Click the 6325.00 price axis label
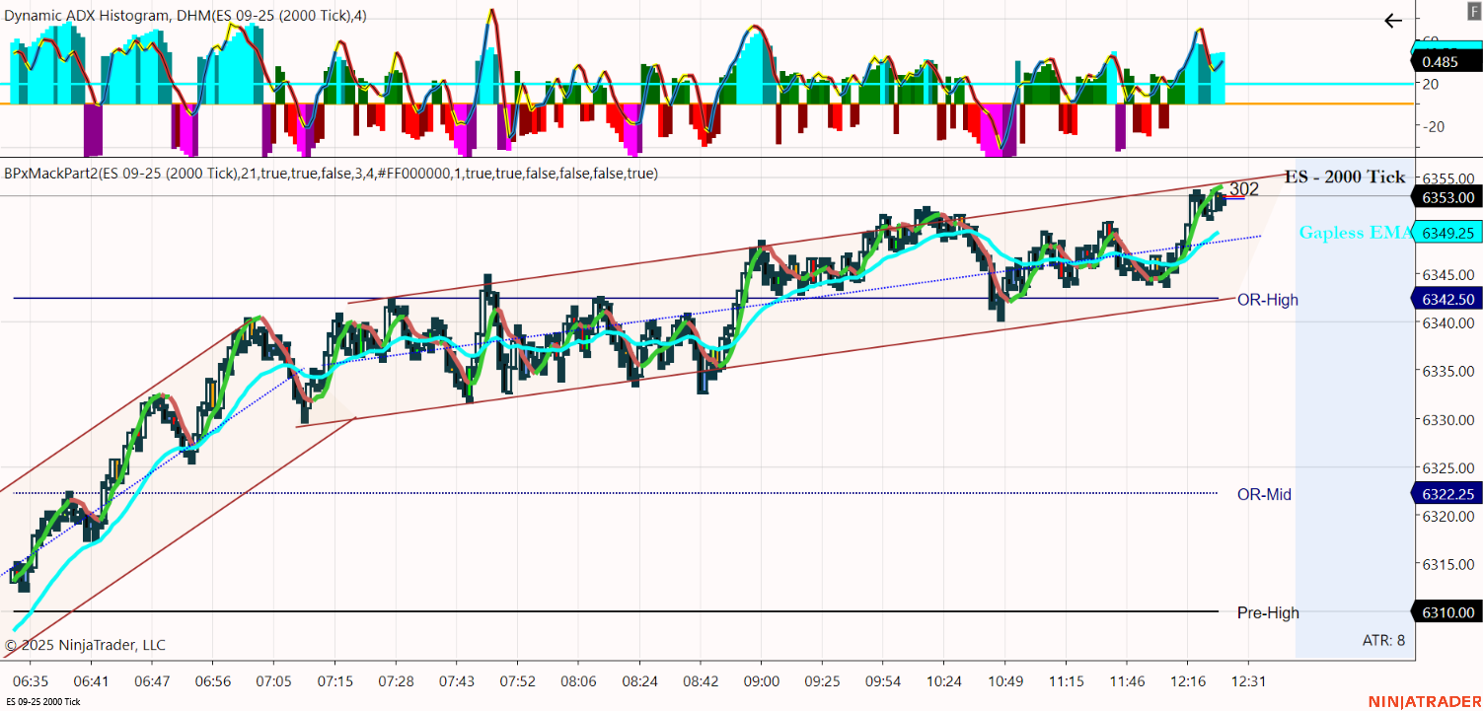 1446,467
